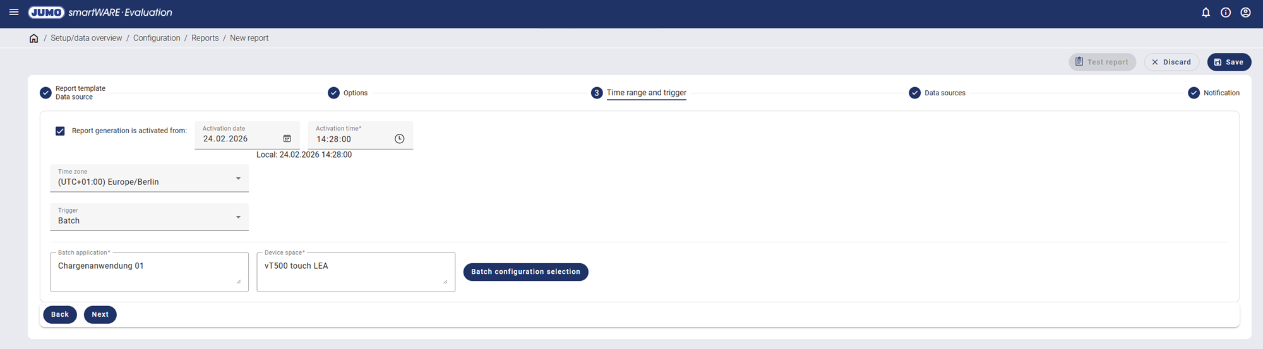The height and width of the screenshot is (349, 1263).
Task: Uncheck report generation activated checkbox
Action: 60,131
